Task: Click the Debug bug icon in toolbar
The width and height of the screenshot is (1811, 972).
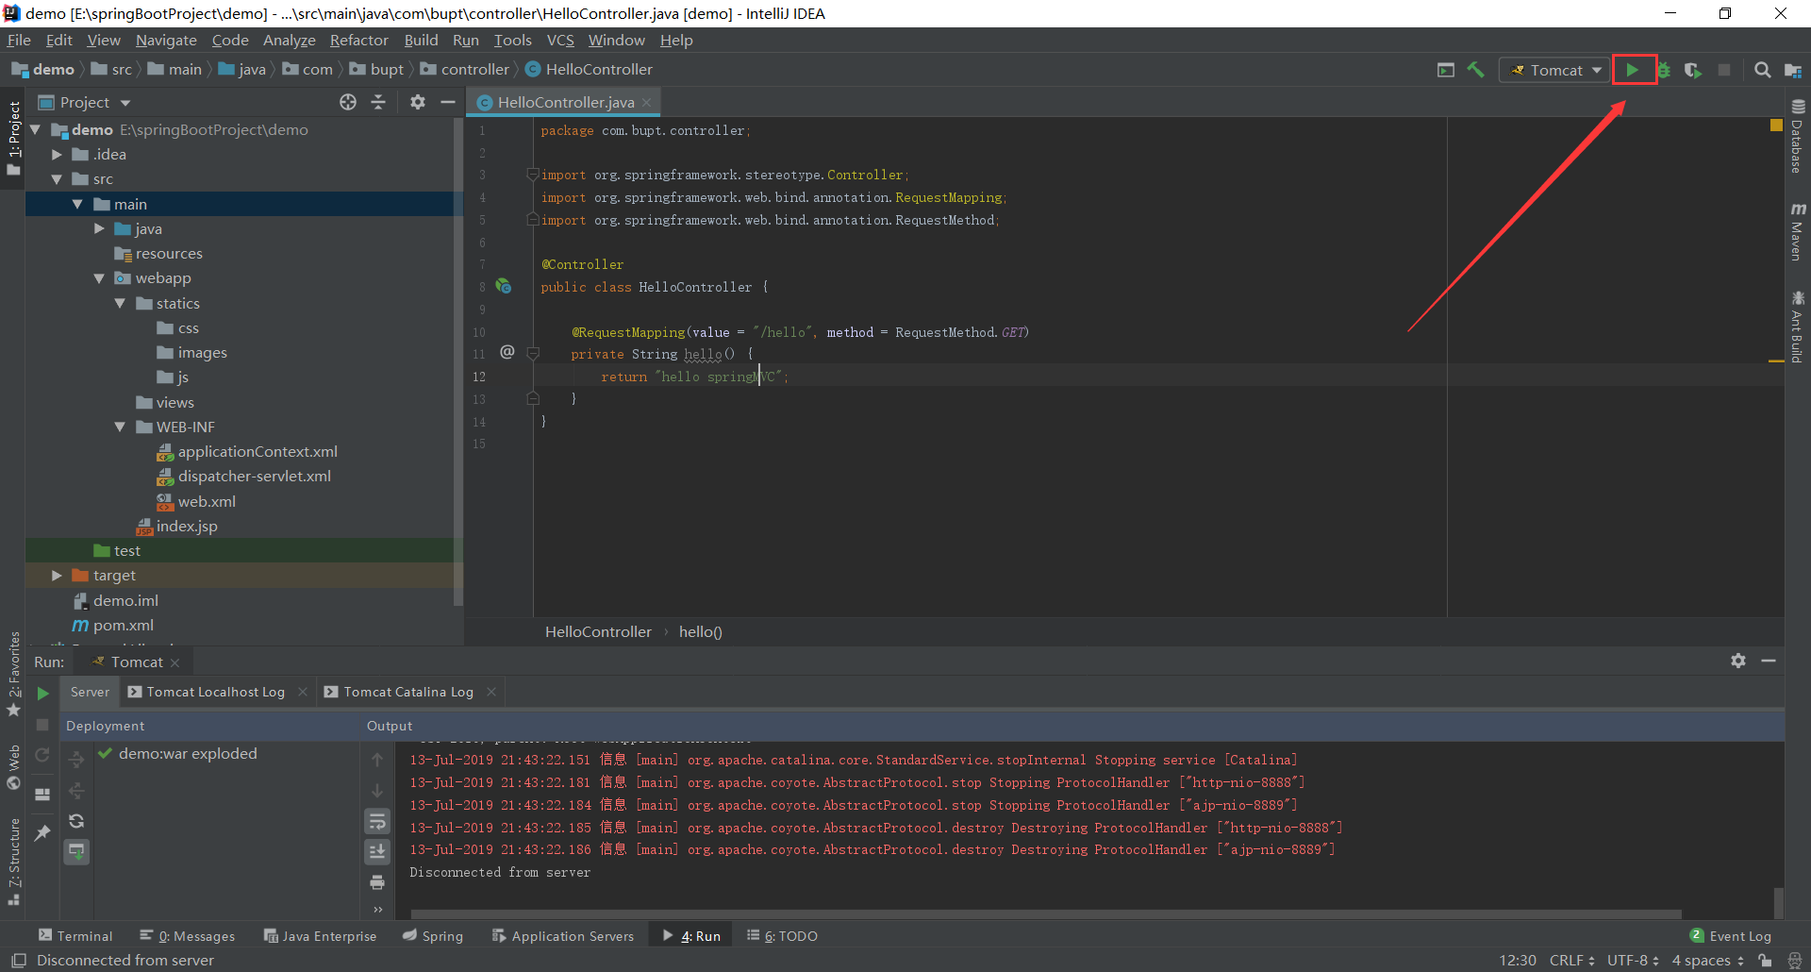Action: [x=1664, y=70]
